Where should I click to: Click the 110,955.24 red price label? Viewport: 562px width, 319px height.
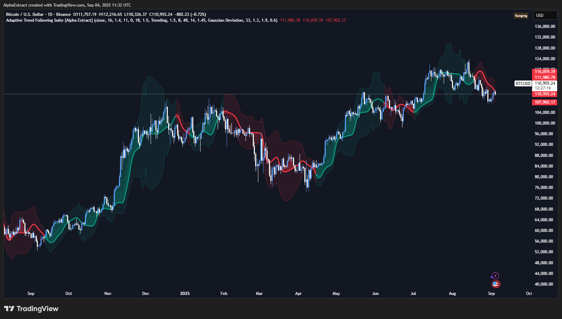pyautogui.click(x=544, y=94)
